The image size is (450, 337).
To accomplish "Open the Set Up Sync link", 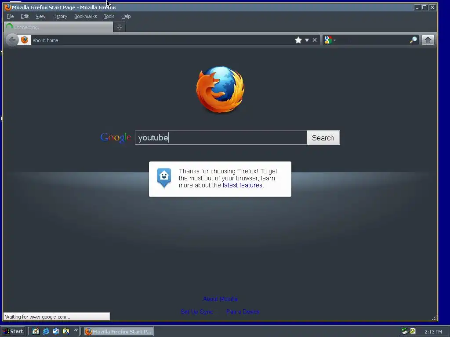I will point(196,312).
